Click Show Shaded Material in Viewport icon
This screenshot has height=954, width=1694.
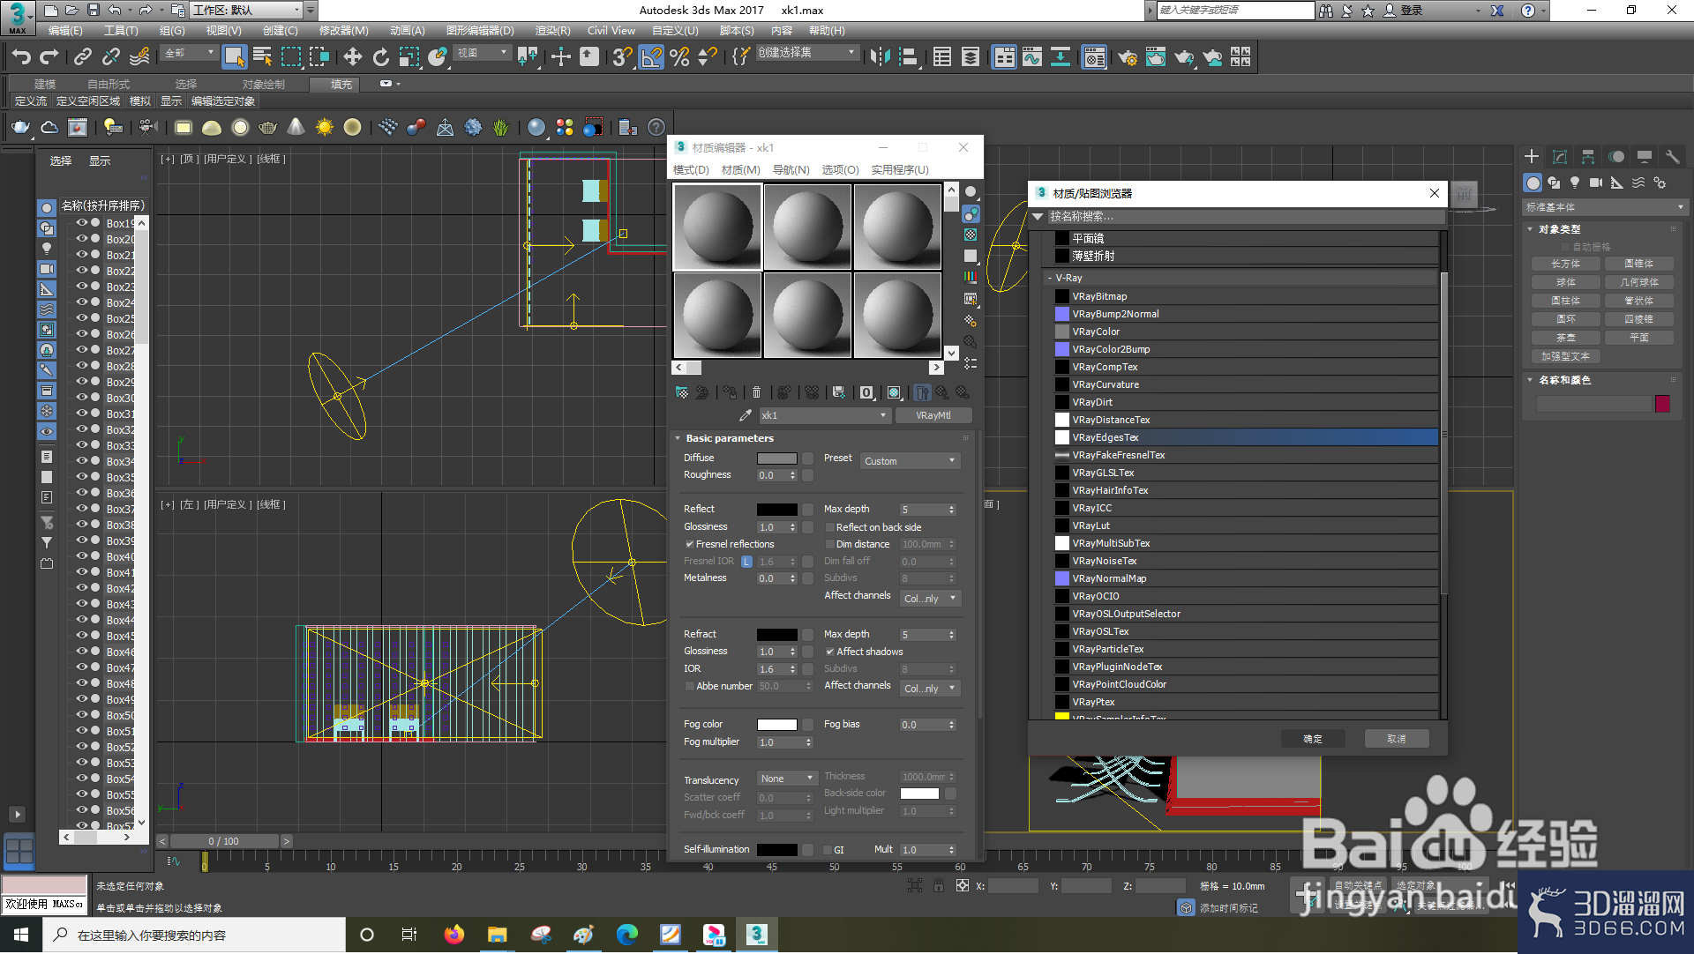click(894, 392)
